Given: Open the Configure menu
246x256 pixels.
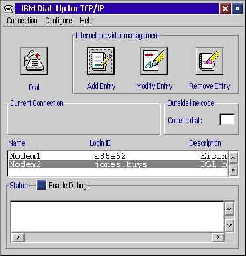Looking at the screenshot, I should tap(58, 21).
